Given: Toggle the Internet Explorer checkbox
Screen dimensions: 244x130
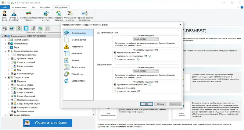Looking at the screenshot, I should click(x=9, y=40).
